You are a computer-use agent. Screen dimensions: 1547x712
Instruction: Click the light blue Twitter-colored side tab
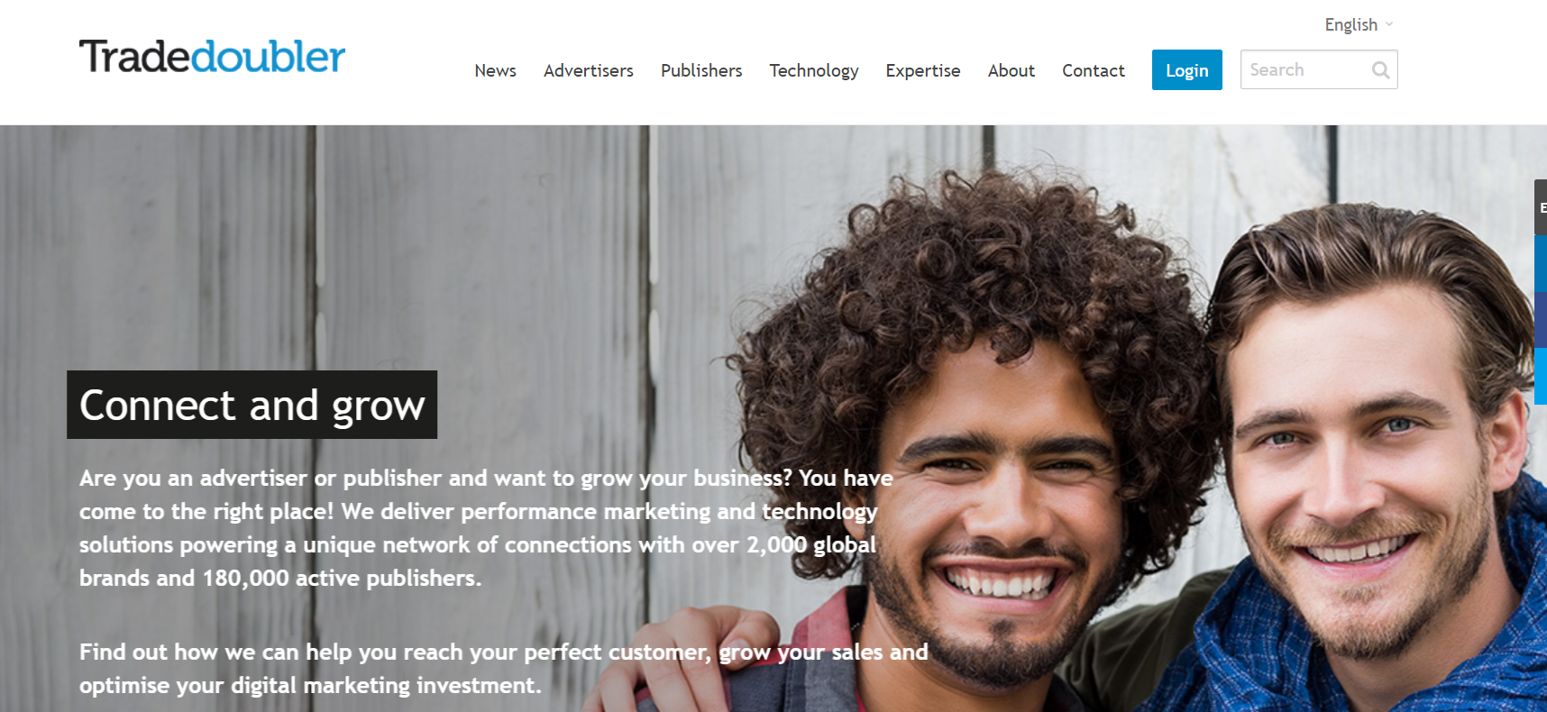pos(1541,377)
